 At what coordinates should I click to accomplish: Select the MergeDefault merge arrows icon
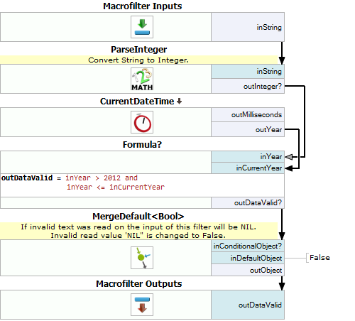(x=142, y=258)
